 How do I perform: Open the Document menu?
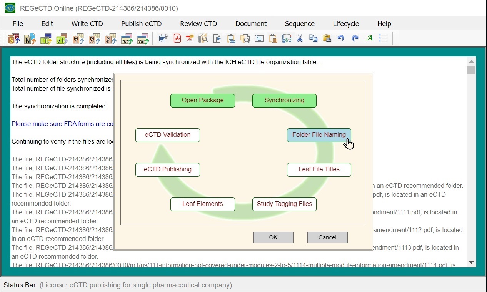(x=251, y=24)
